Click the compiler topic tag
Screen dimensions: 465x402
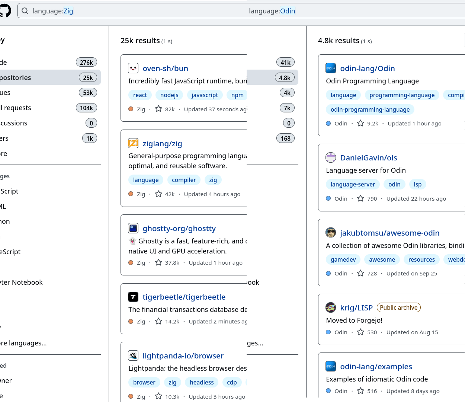(x=184, y=180)
